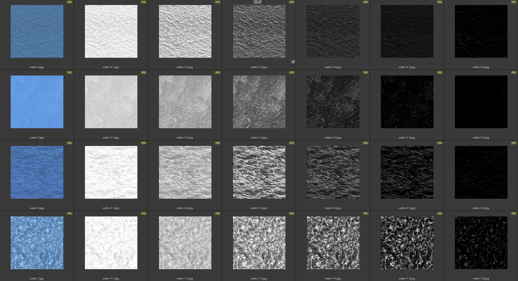Click the JPG badge on water-6-2.jpg
Screen dimensions: 518x281
pos(218,143)
